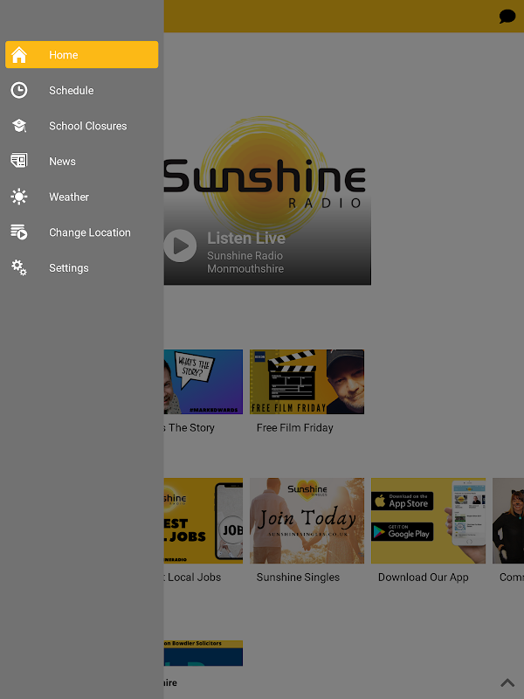
Task: Open School Closures menu entry
Action: tap(81, 126)
